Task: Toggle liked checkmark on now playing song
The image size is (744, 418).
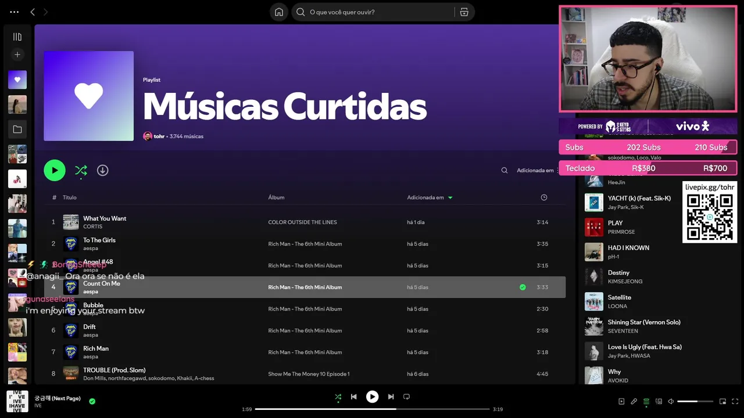Action: (92, 401)
